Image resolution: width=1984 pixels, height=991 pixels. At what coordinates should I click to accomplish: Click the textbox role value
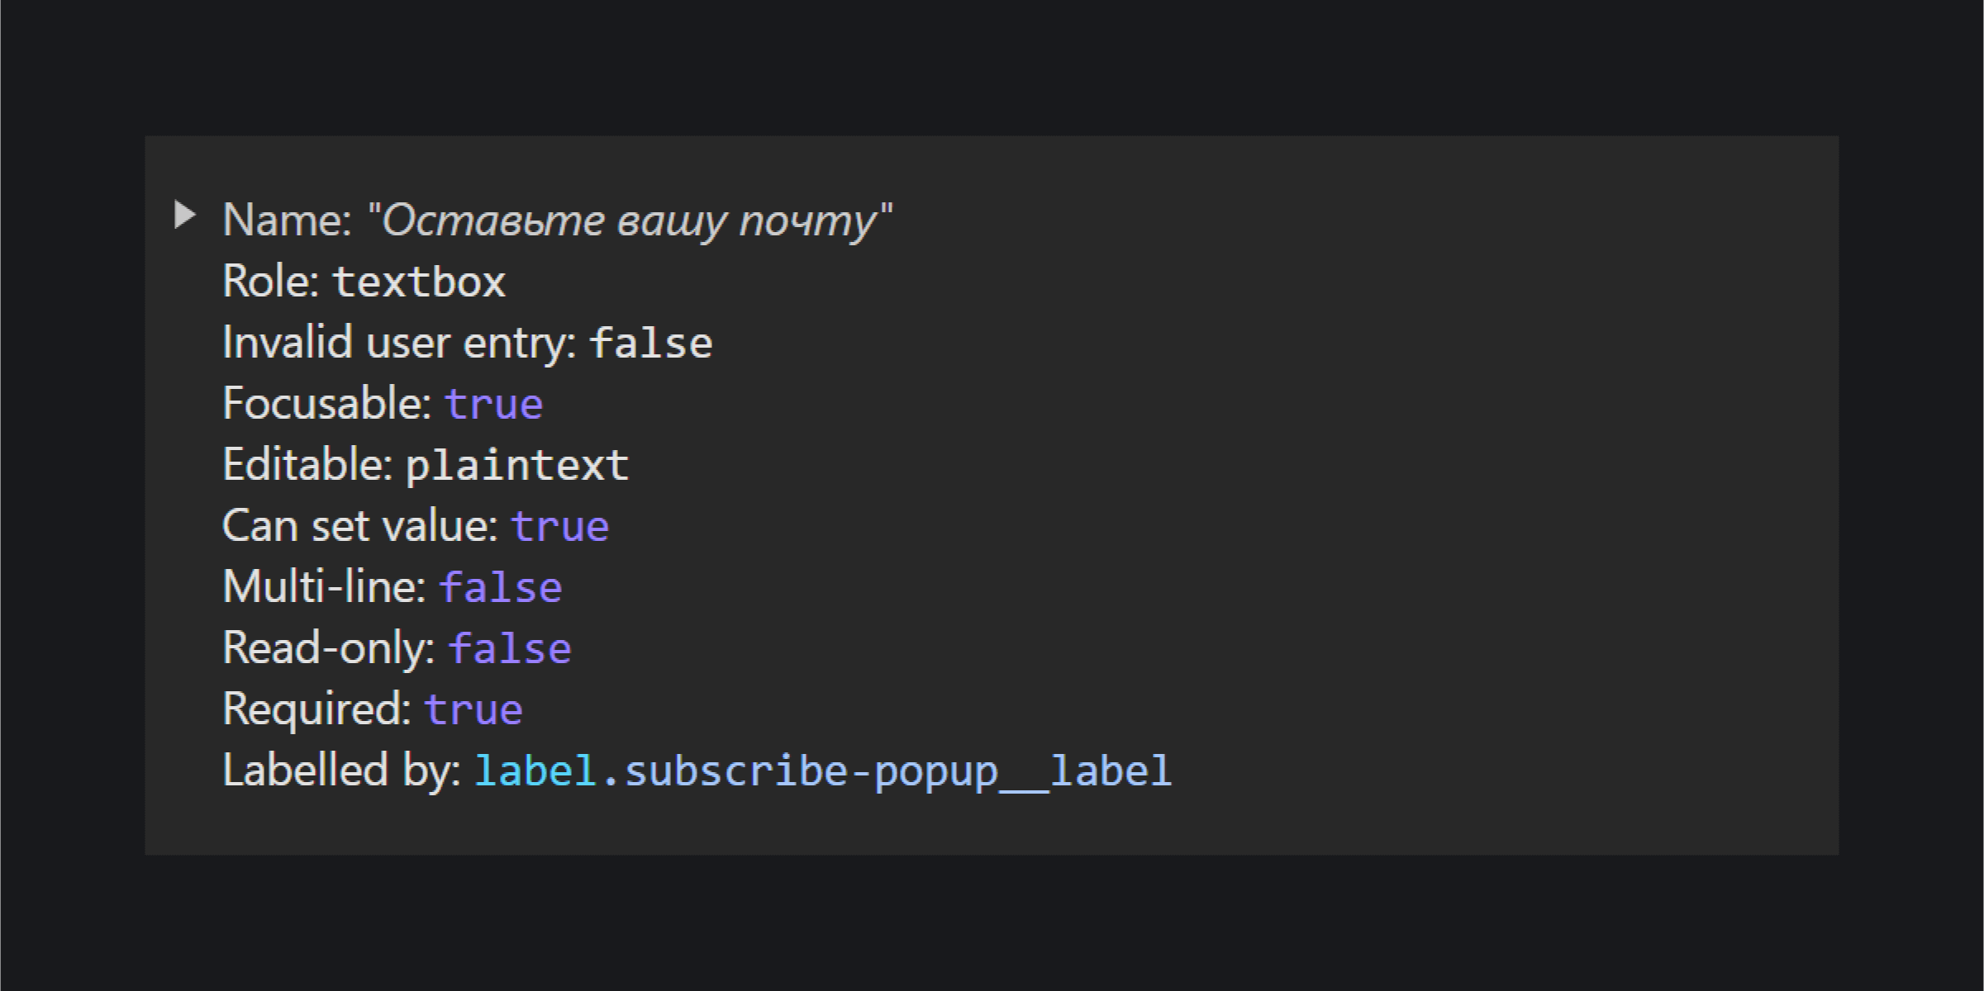pos(419,282)
